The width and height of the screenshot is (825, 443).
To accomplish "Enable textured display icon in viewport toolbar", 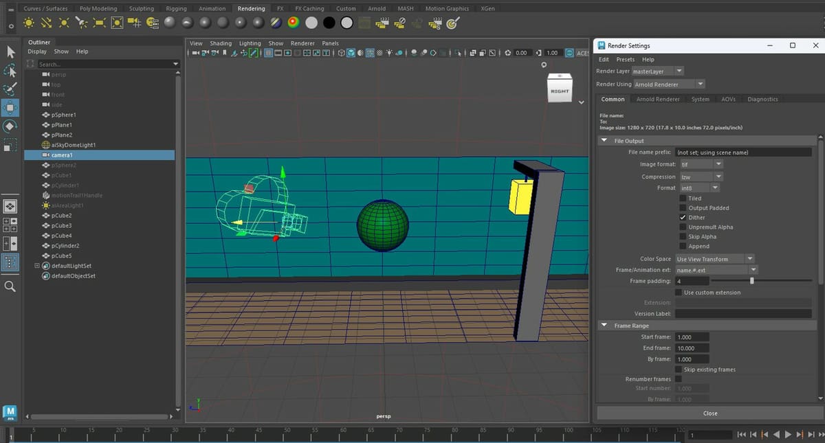I will pyautogui.click(x=369, y=53).
